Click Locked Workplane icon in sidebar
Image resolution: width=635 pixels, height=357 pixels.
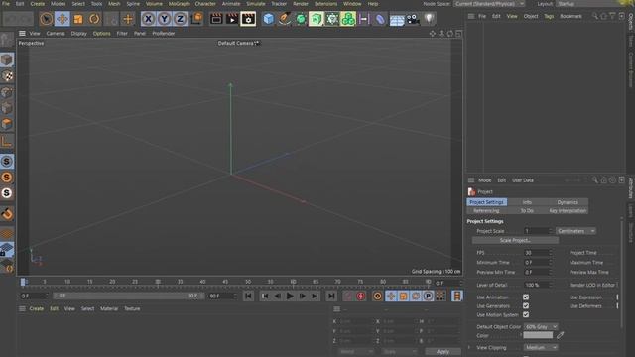tap(7, 249)
